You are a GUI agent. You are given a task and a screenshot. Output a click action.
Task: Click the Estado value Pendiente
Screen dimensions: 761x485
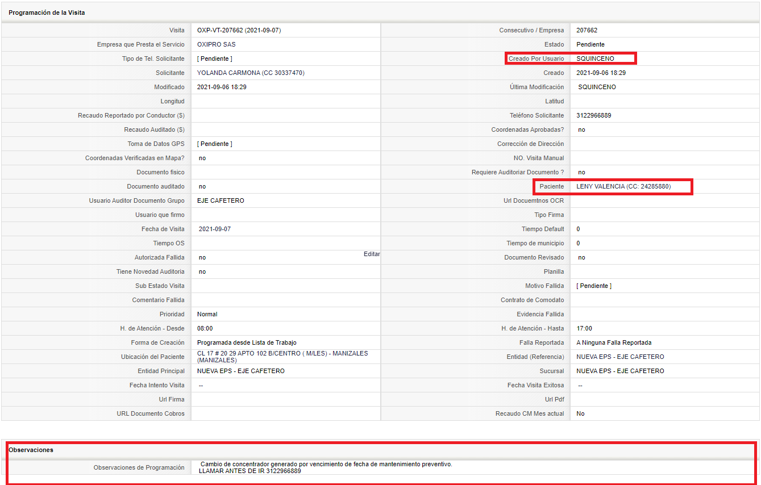[590, 44]
